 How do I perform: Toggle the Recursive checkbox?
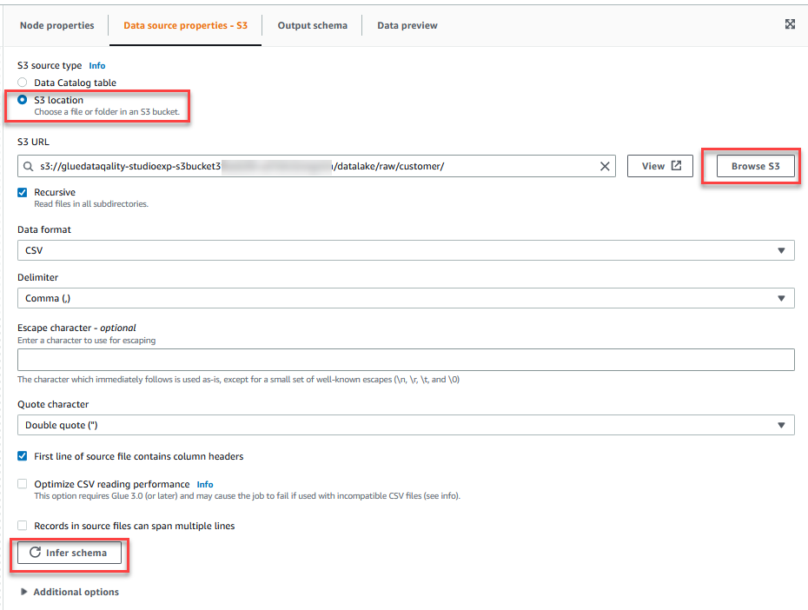[x=23, y=192]
